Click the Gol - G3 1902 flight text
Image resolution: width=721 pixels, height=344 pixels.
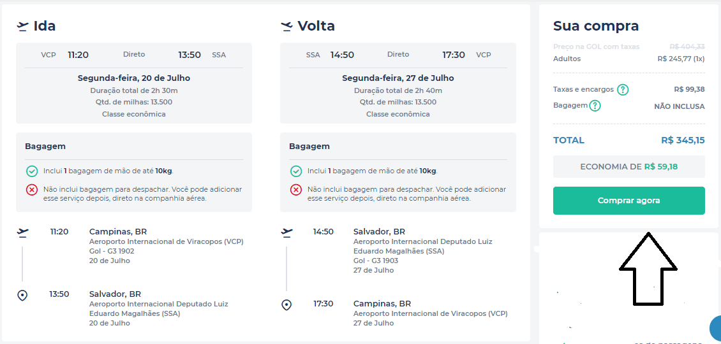(112, 251)
